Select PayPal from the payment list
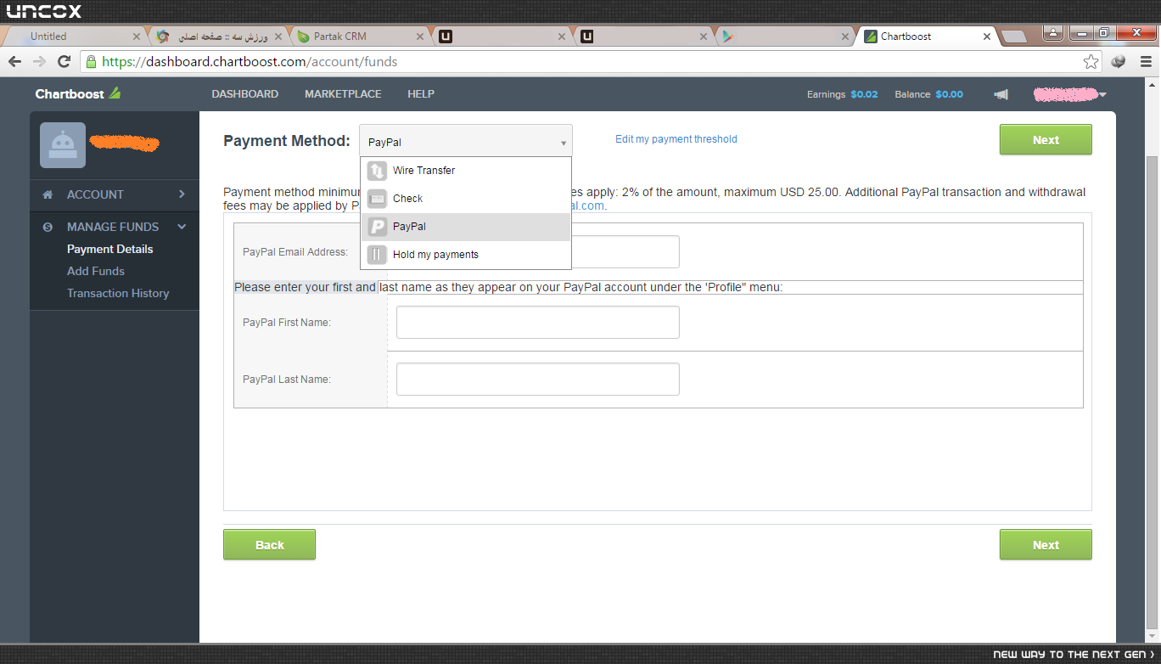This screenshot has width=1161, height=664. tap(466, 227)
